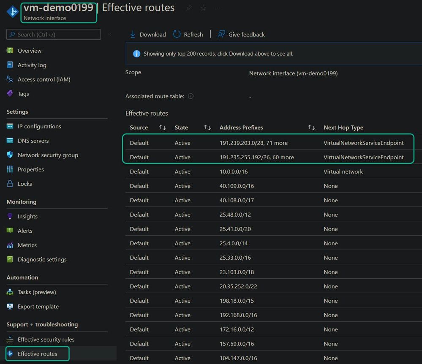
Task: Open the Activity log page
Action: tap(32, 65)
